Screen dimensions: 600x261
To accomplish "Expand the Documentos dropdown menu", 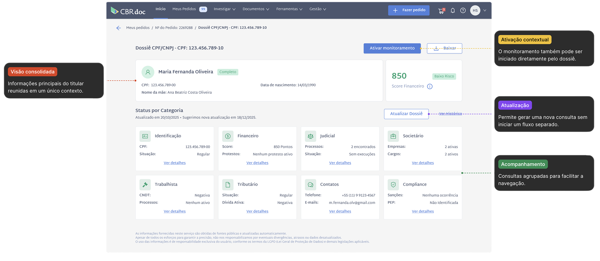I will pyautogui.click(x=256, y=9).
